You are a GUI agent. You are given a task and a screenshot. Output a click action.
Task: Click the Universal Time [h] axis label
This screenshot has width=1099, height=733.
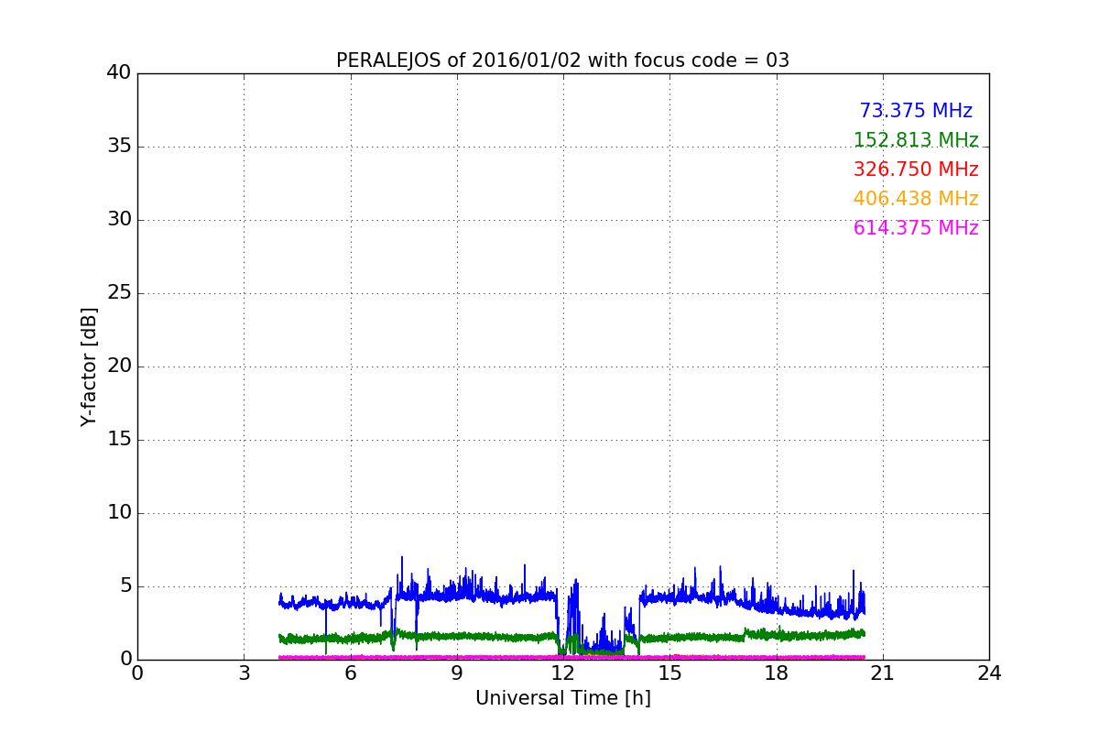[x=562, y=698]
